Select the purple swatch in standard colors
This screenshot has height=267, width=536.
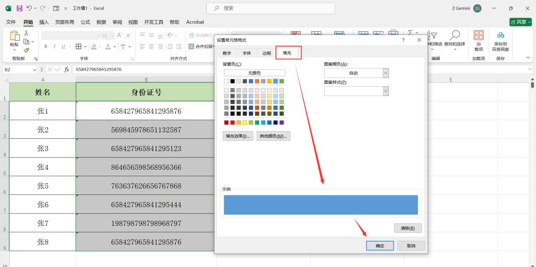[x=281, y=122]
